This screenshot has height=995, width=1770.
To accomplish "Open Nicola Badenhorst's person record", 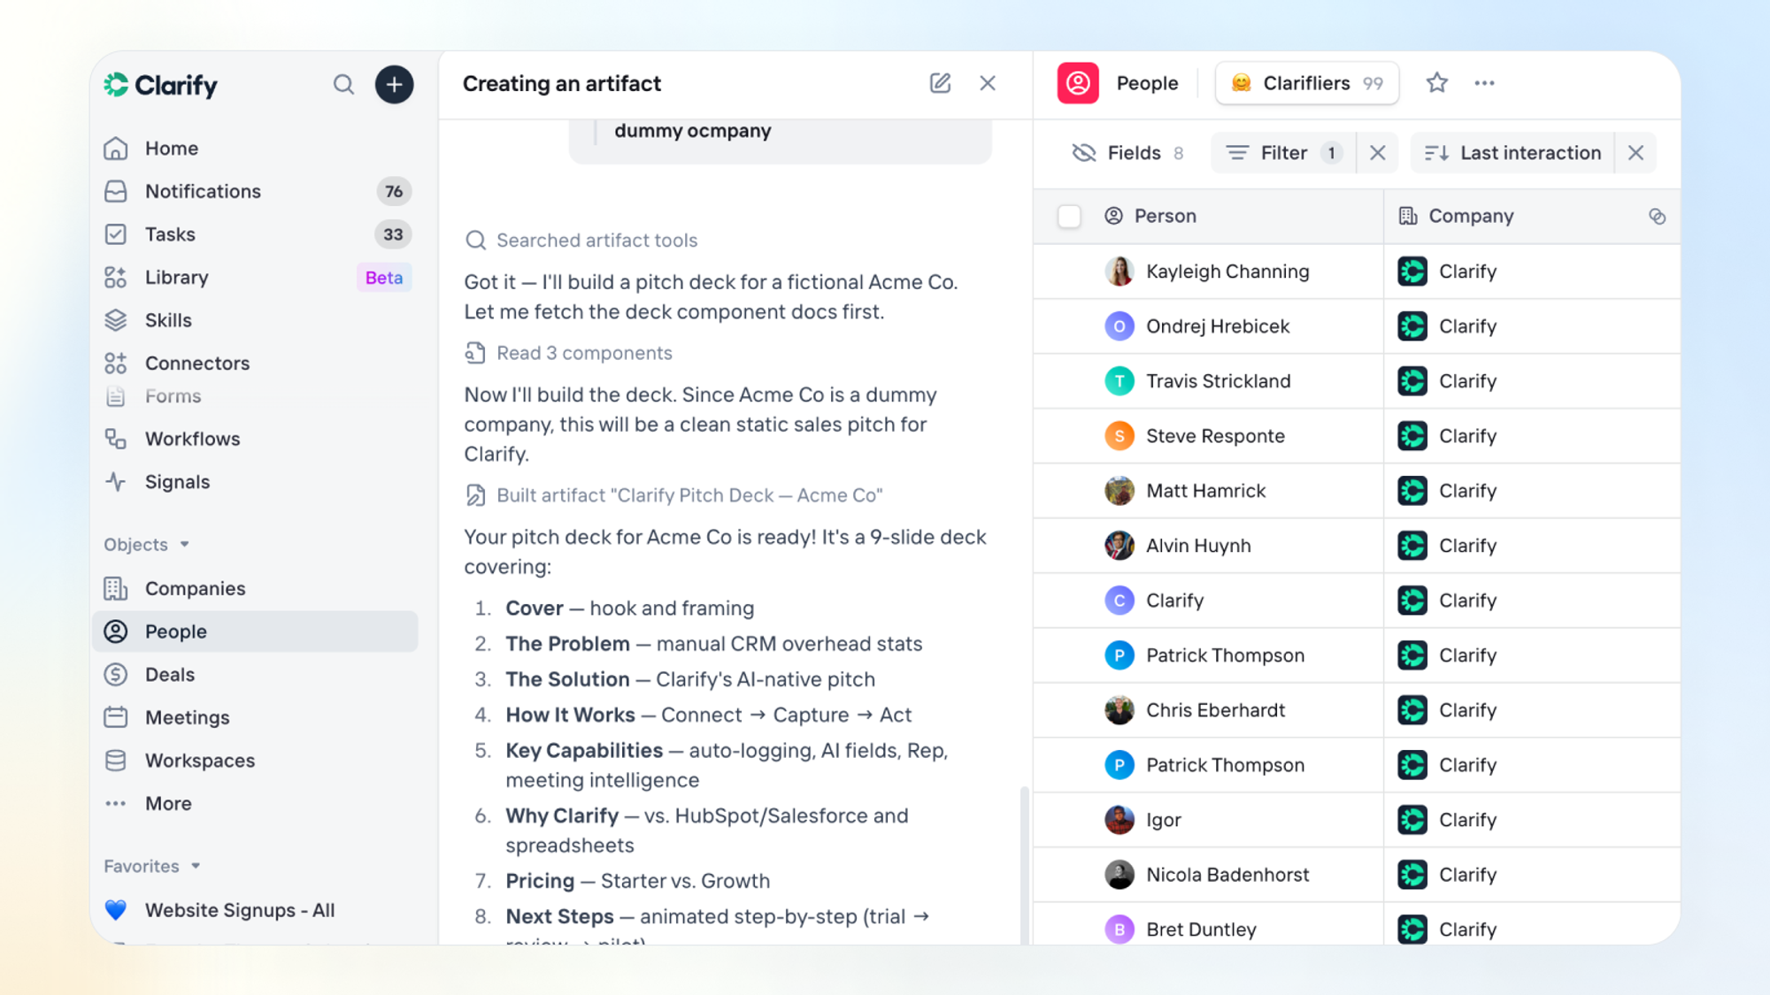I will point(1227,875).
